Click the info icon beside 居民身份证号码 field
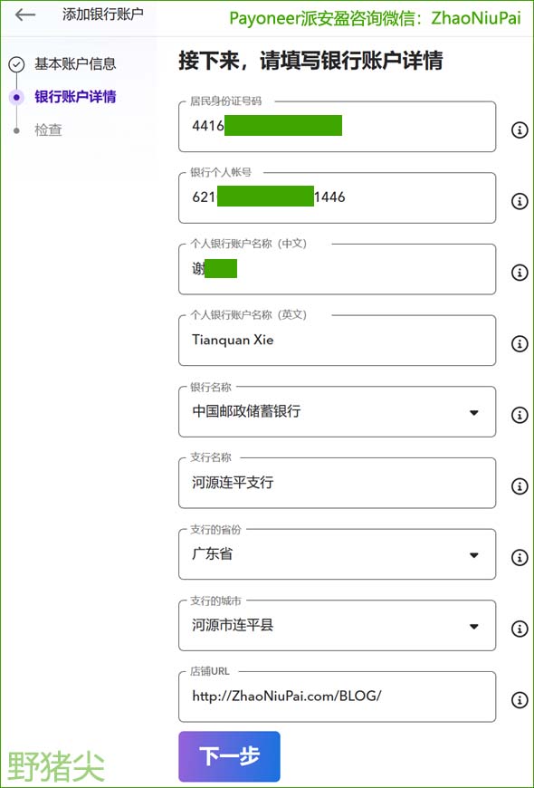The width and height of the screenshot is (534, 788). pos(520,130)
